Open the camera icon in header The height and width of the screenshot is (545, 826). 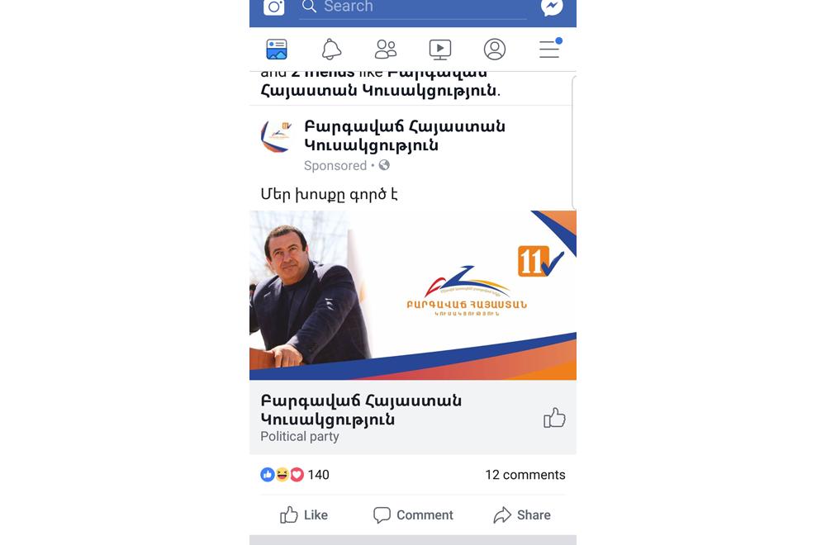(274, 7)
